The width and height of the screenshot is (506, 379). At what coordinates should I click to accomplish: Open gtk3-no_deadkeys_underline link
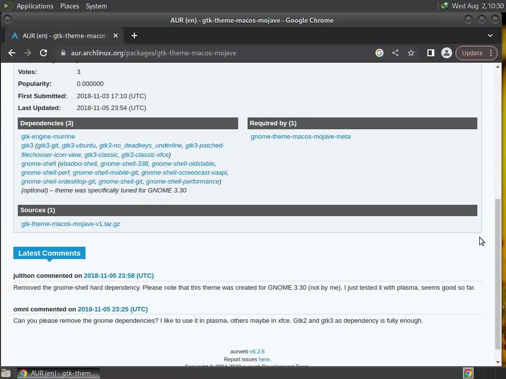tap(140, 146)
